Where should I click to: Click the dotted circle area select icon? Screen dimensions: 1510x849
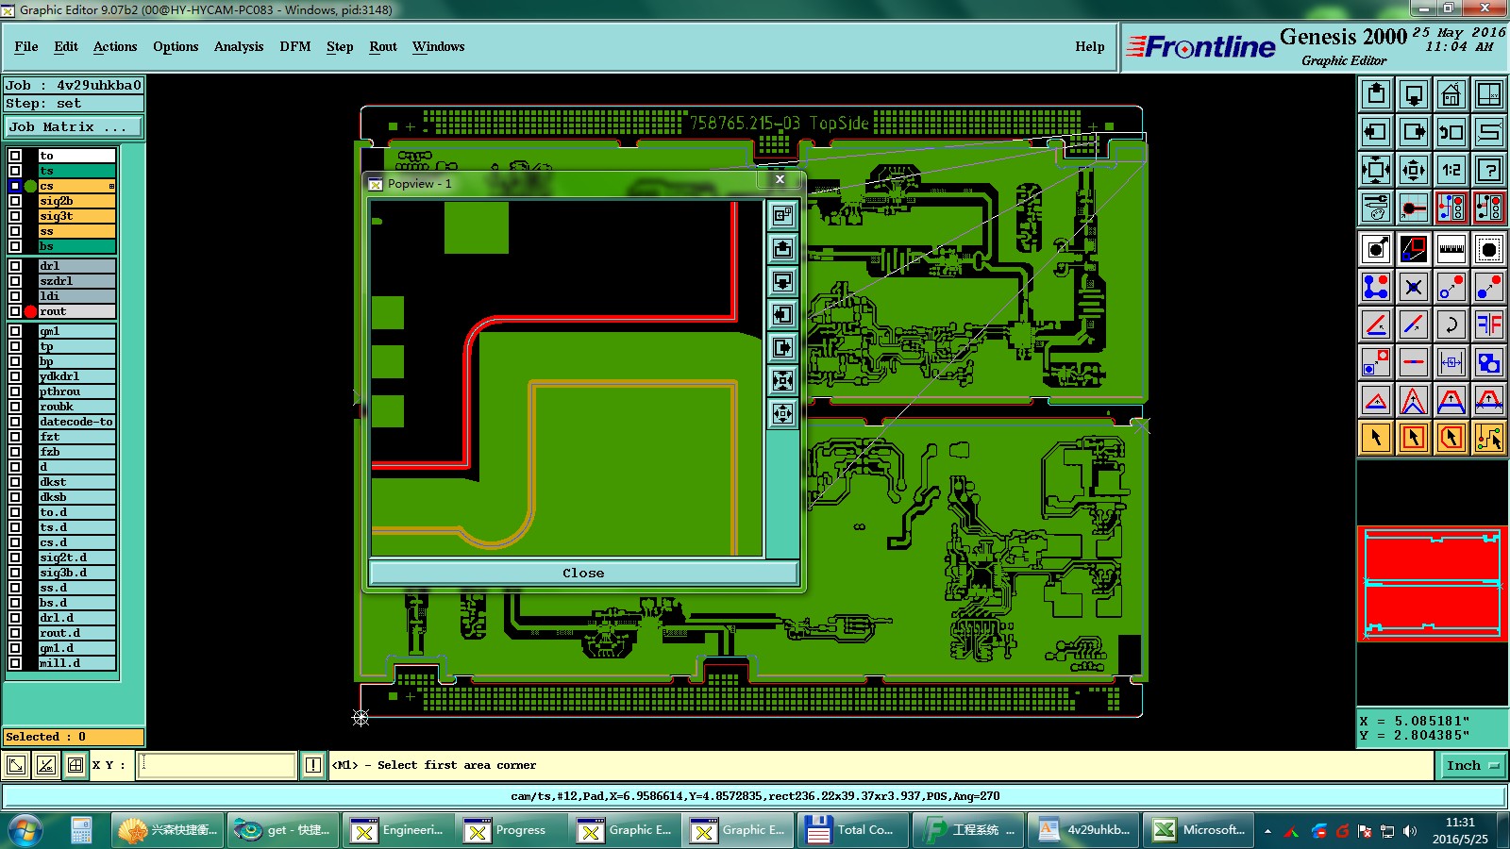pos(1489,249)
